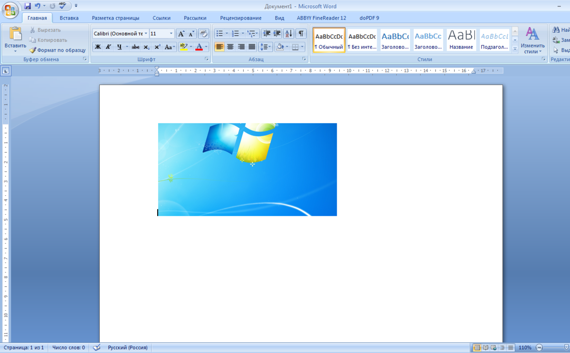Click the inserted Windows 7 wallpaper image

(247, 170)
